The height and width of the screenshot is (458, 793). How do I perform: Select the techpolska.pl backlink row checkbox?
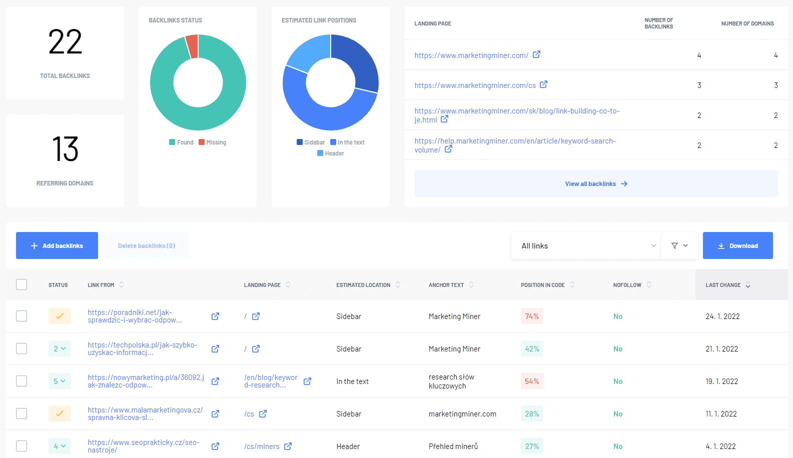point(22,348)
